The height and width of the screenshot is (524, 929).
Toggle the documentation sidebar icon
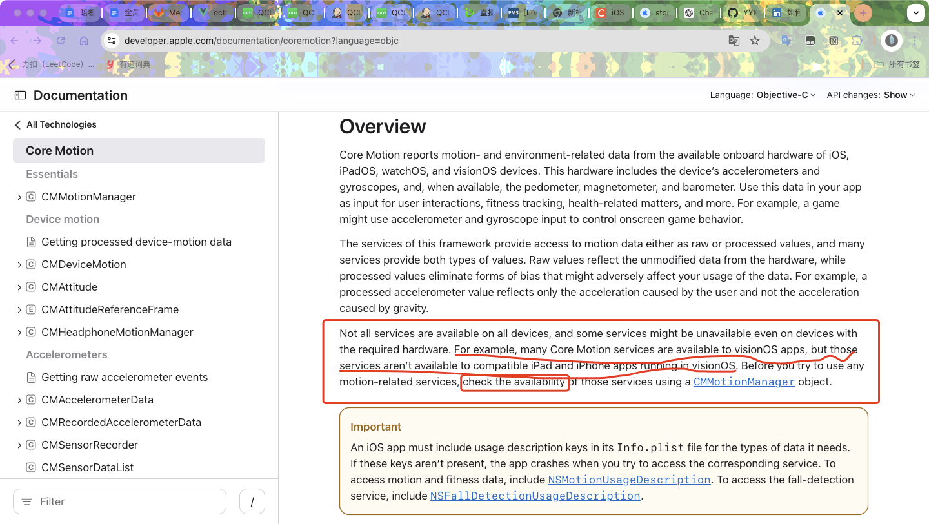(x=20, y=95)
